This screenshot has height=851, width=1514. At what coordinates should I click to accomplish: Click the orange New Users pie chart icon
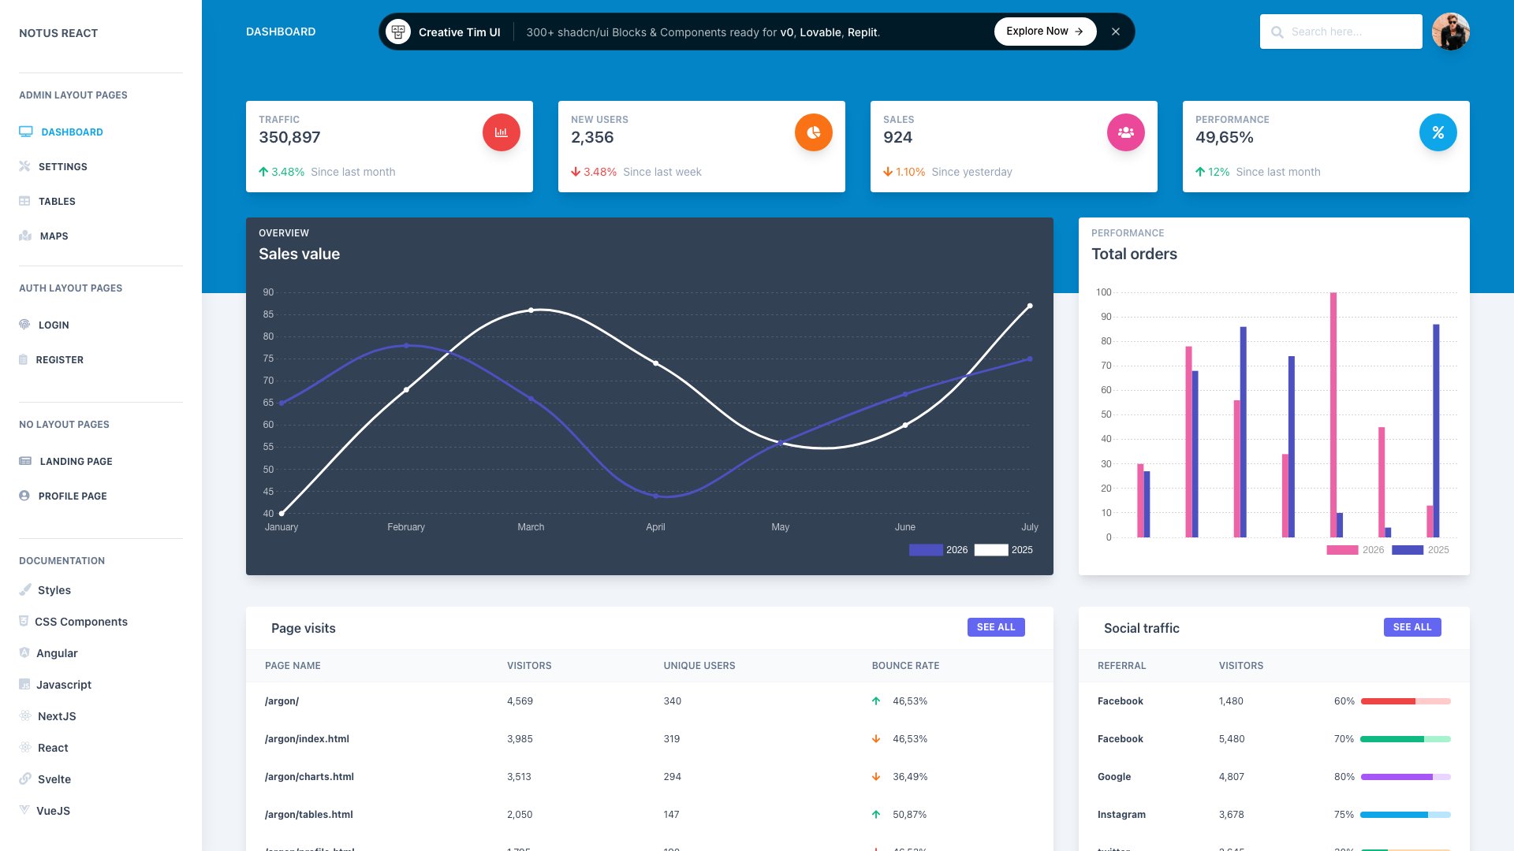(813, 132)
